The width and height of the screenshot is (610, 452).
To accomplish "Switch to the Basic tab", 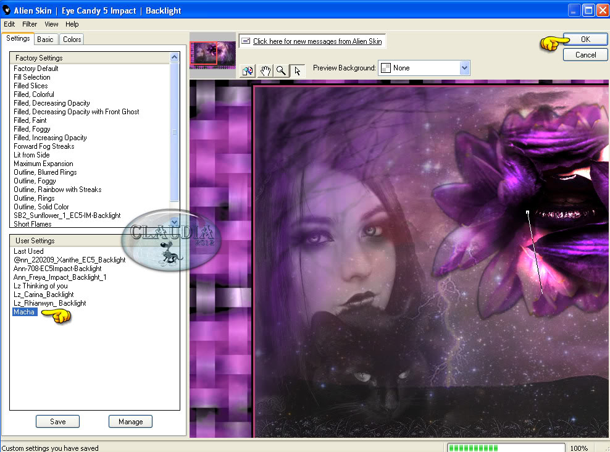I will [46, 40].
